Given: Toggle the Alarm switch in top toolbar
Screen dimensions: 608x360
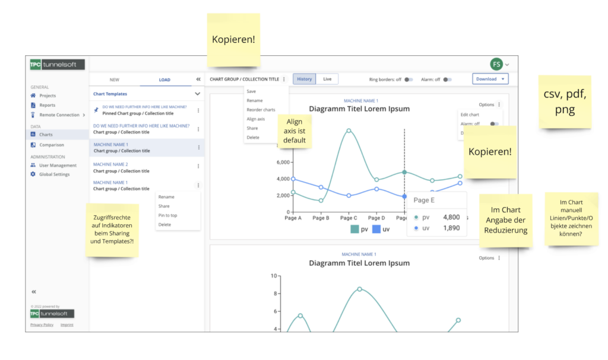Looking at the screenshot, I should point(447,79).
